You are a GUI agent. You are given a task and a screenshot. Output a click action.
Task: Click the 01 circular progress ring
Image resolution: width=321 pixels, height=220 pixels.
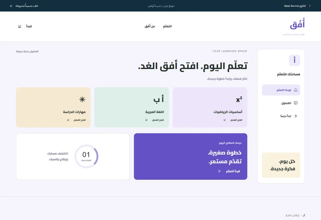[86, 157]
